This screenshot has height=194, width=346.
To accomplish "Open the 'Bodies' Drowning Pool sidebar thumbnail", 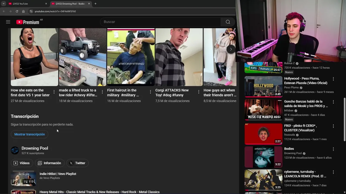I will (x=263, y=157).
